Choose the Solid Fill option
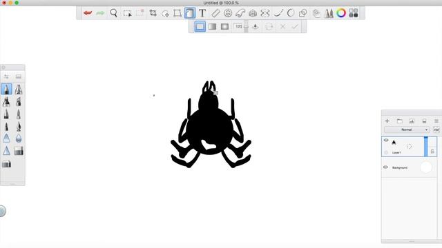 tap(200, 26)
